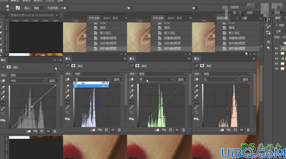Click white midpoint on RGB curve
The image size is (286, 159).
32,106
